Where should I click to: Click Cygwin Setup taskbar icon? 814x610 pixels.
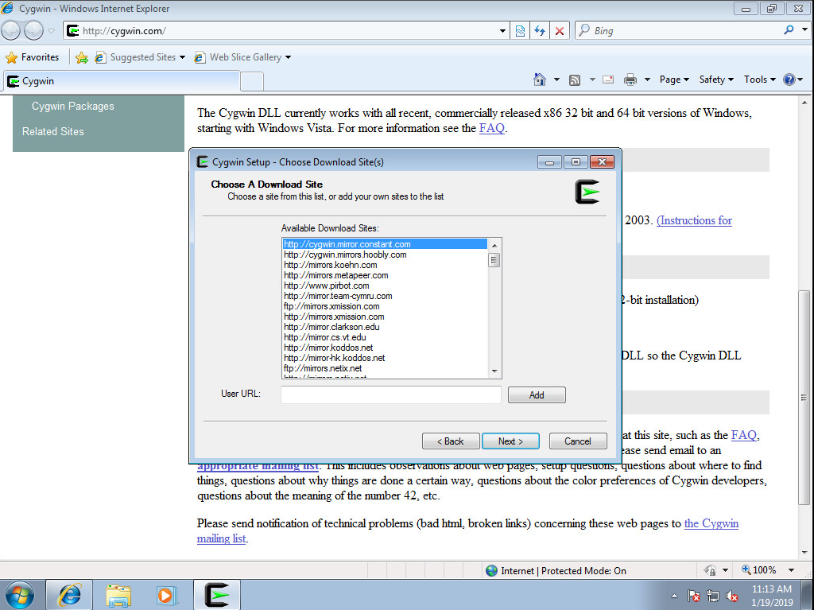pos(217,595)
